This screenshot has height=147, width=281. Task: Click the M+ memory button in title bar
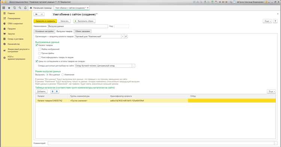[x=223, y=2]
